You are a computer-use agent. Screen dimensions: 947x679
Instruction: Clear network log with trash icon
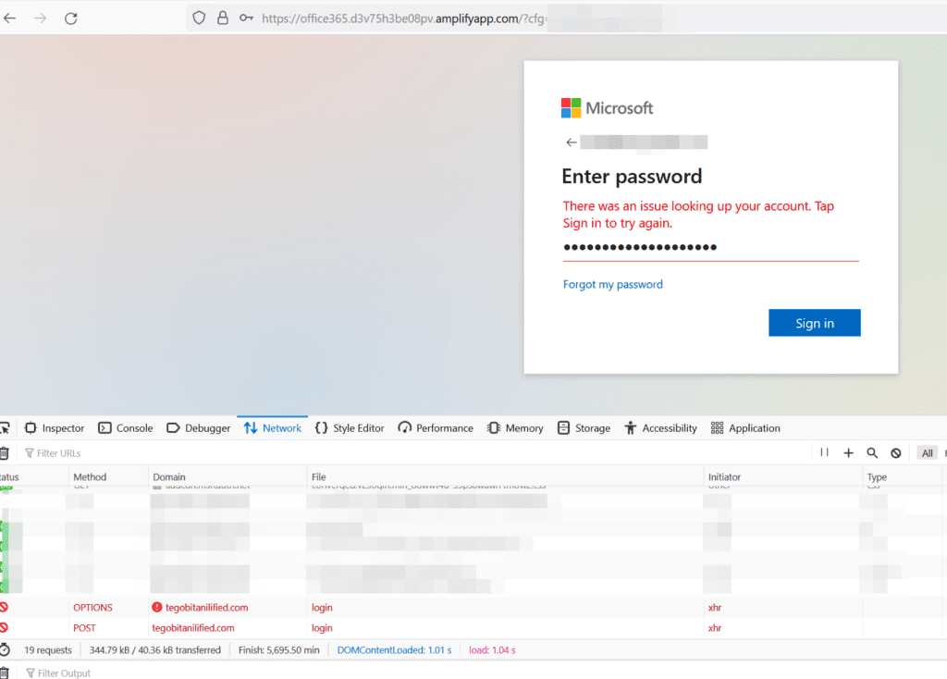point(5,453)
